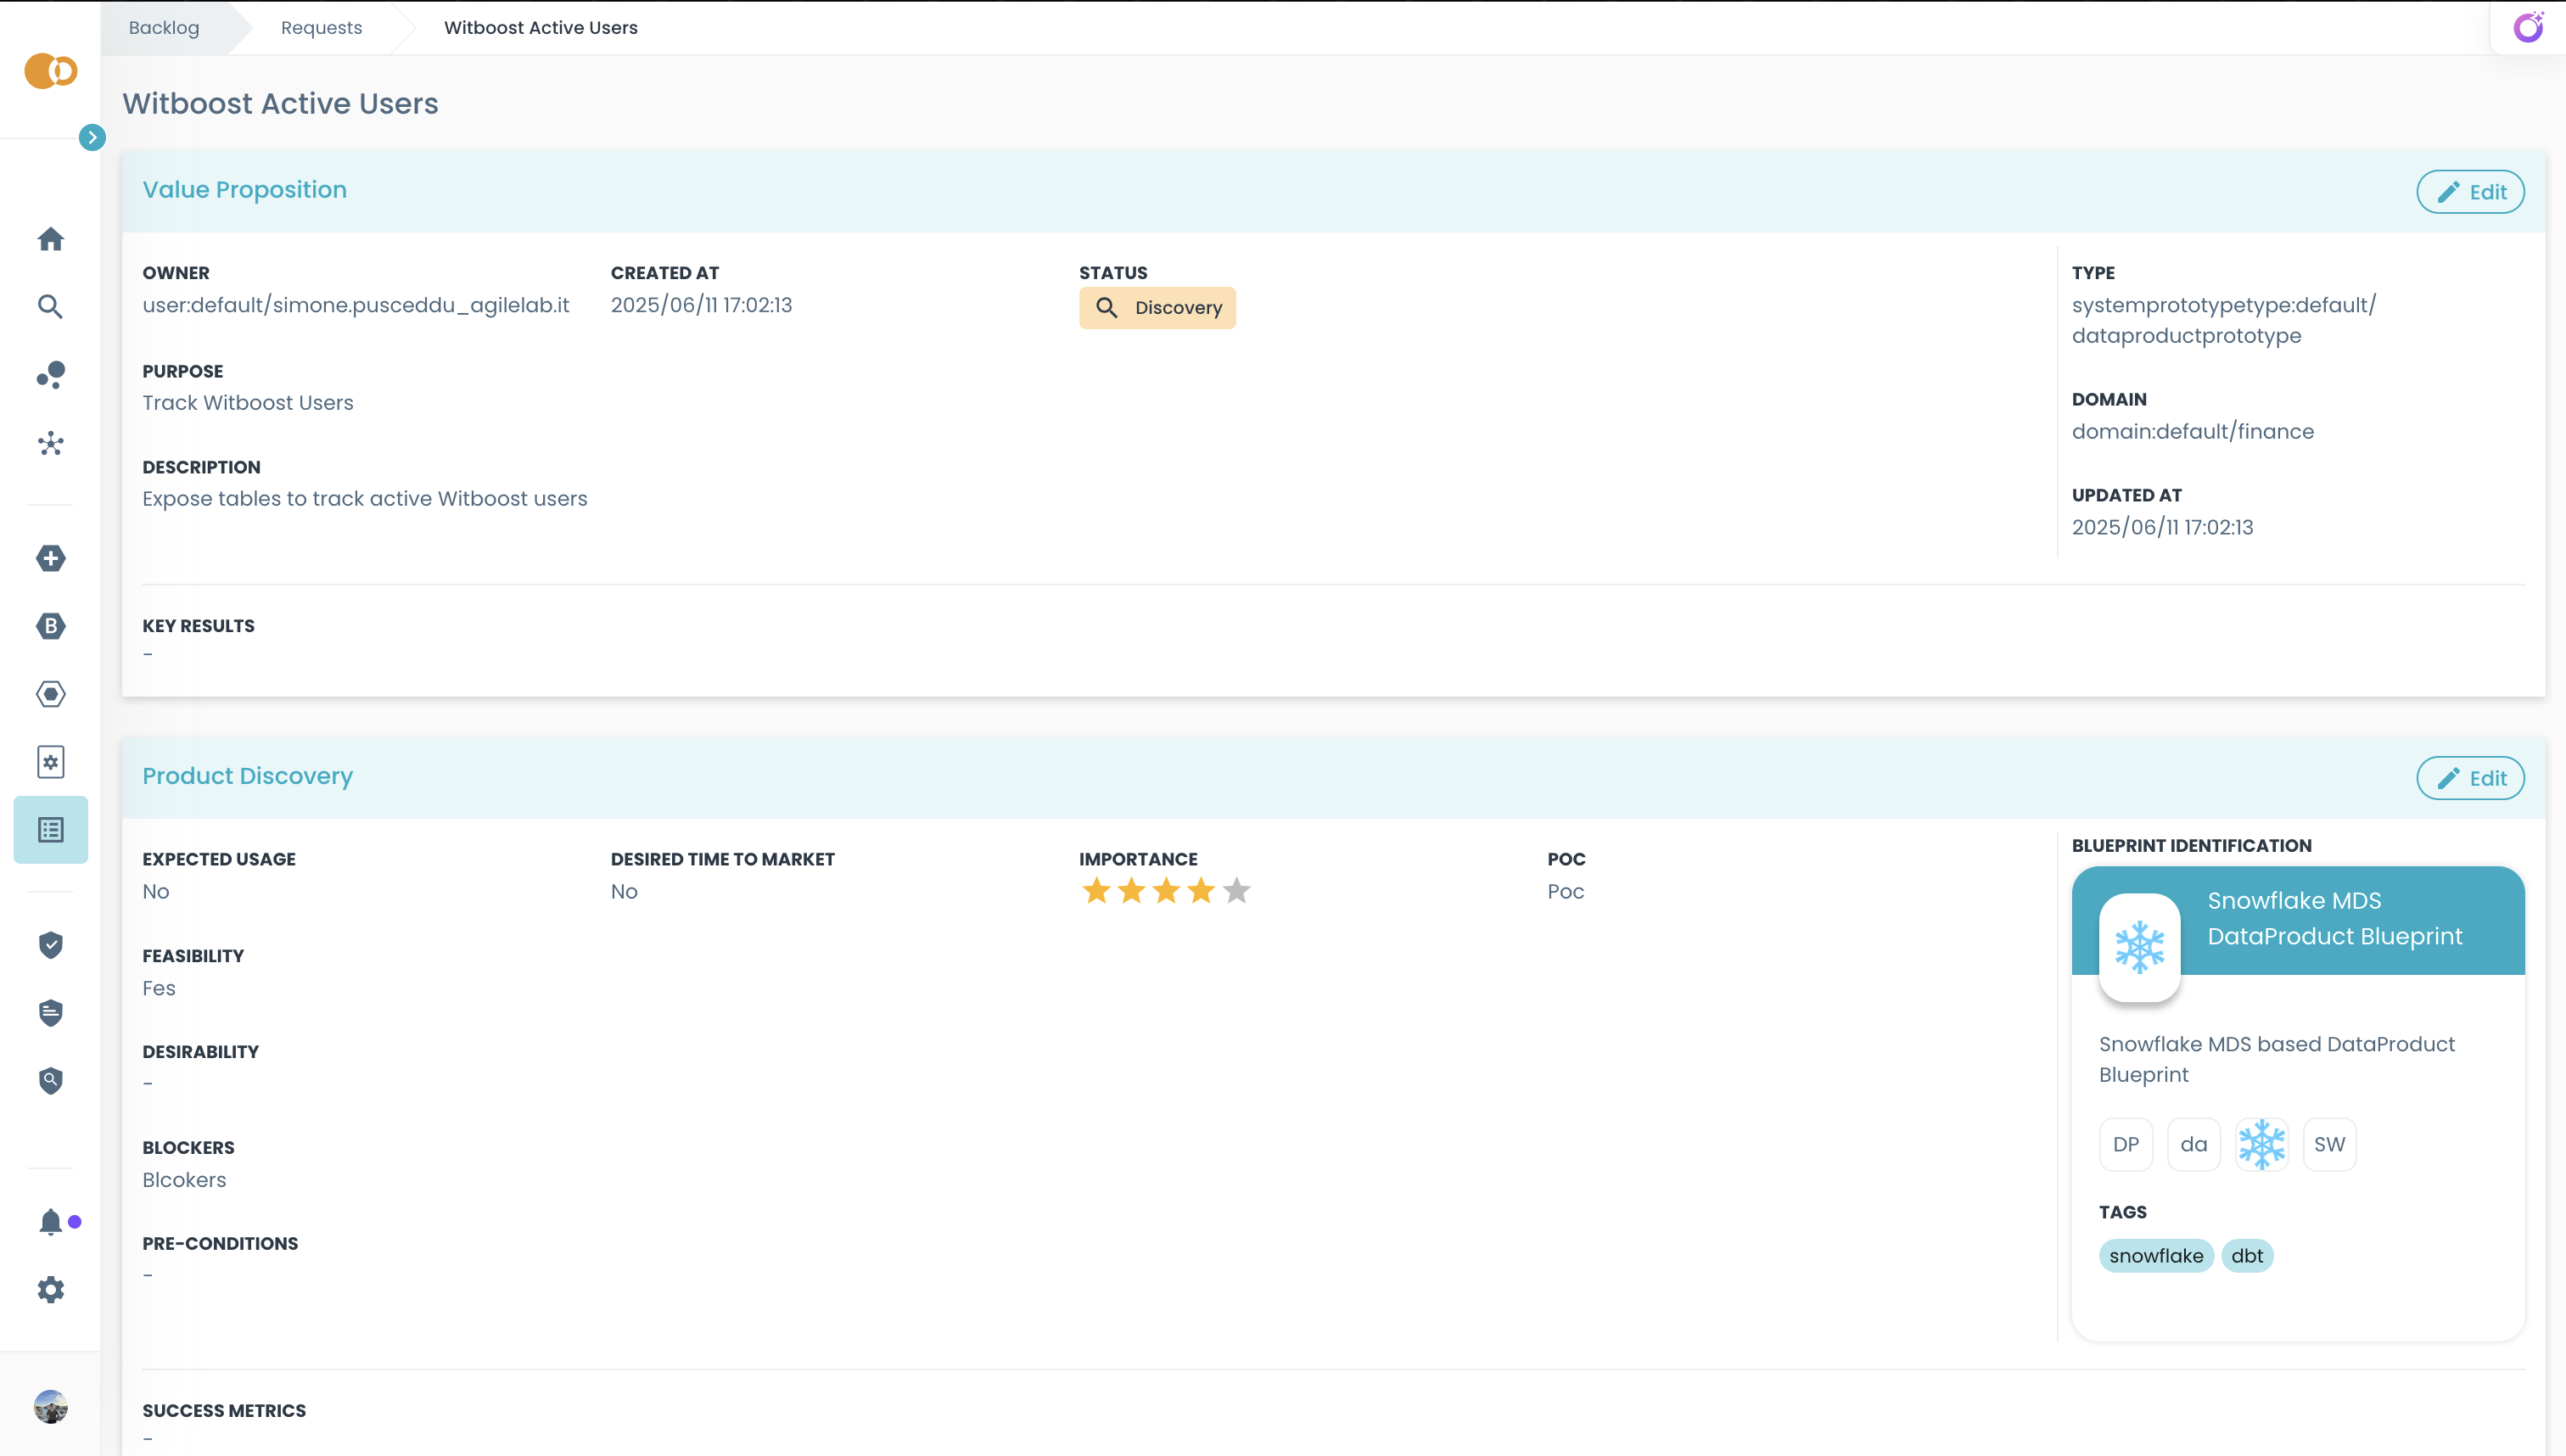Image resolution: width=2566 pixels, height=1456 pixels.
Task: Click the Blcokers value text
Action: pos(184,1180)
